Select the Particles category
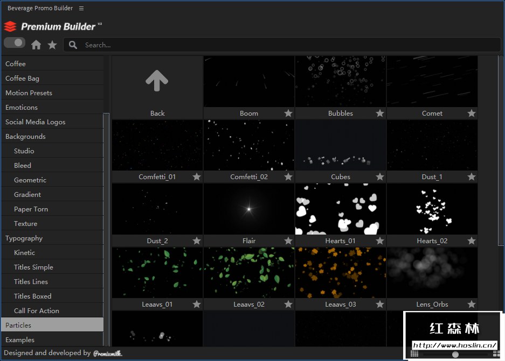Screen dimensions: 505x361 [52, 325]
